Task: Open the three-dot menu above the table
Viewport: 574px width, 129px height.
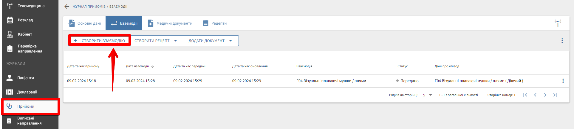Action: (x=562, y=41)
